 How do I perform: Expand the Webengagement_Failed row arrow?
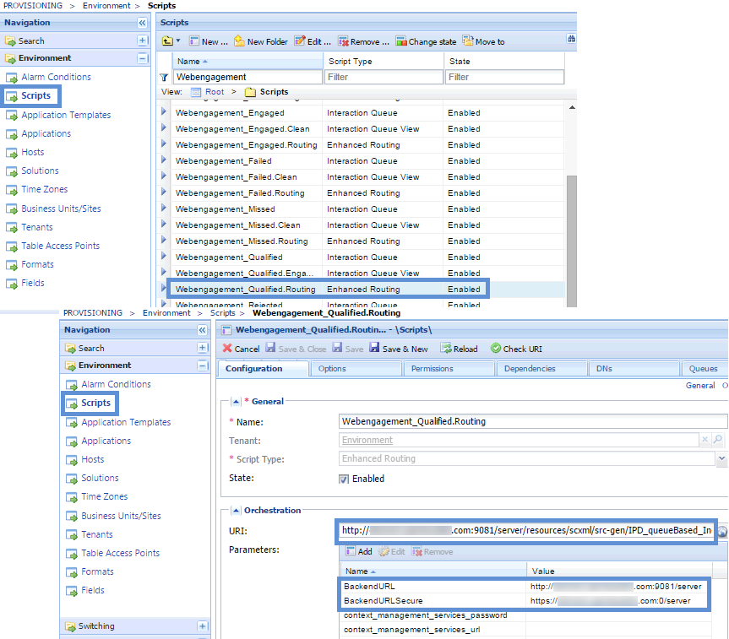[164, 160]
